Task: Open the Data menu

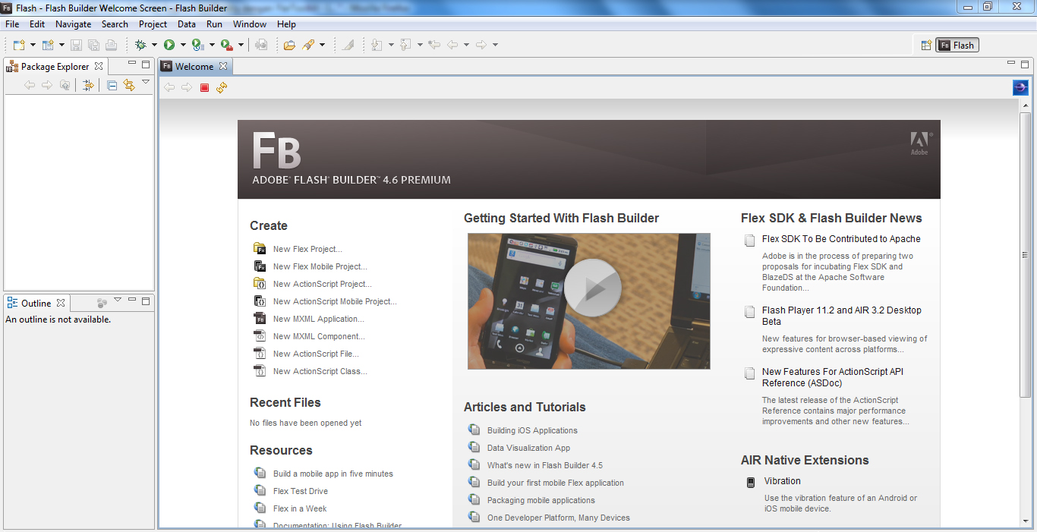Action: (187, 24)
